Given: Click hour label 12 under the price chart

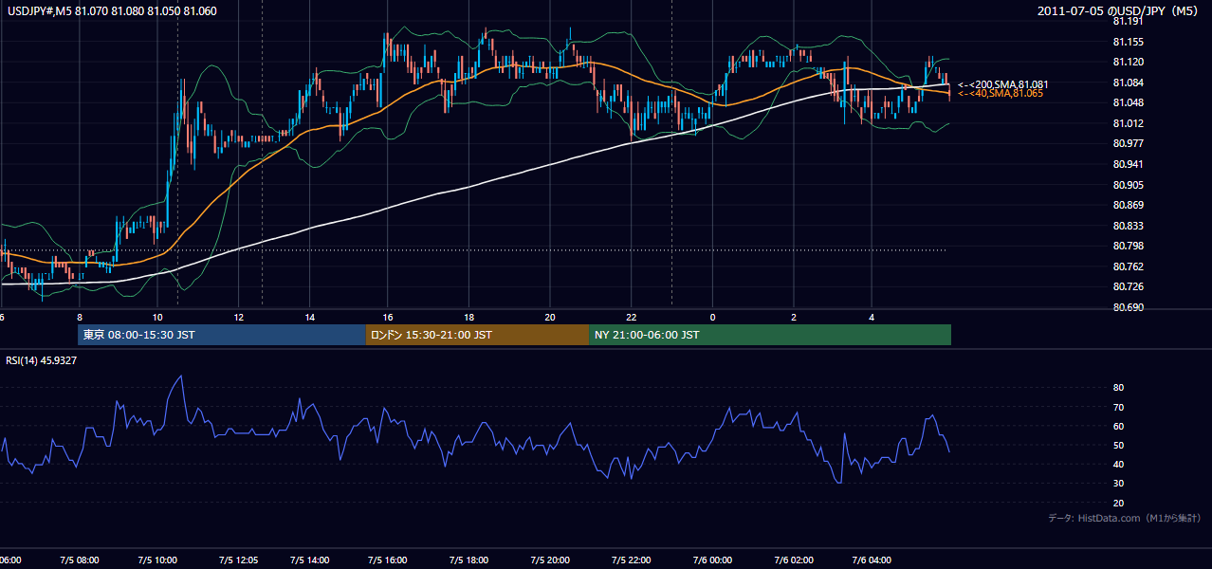Looking at the screenshot, I should 237,317.
